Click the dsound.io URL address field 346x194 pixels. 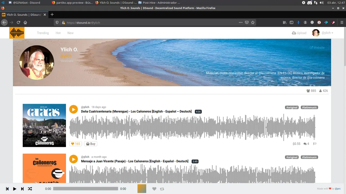point(151,23)
